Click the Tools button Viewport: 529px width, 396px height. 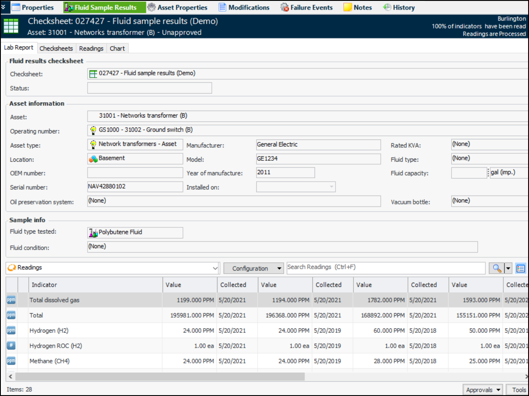(519, 390)
